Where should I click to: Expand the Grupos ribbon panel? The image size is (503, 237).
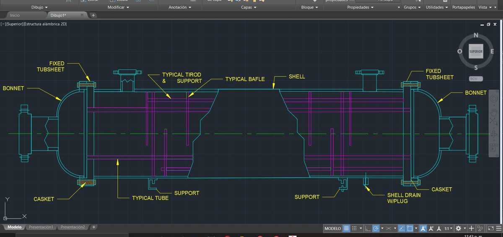click(413, 8)
